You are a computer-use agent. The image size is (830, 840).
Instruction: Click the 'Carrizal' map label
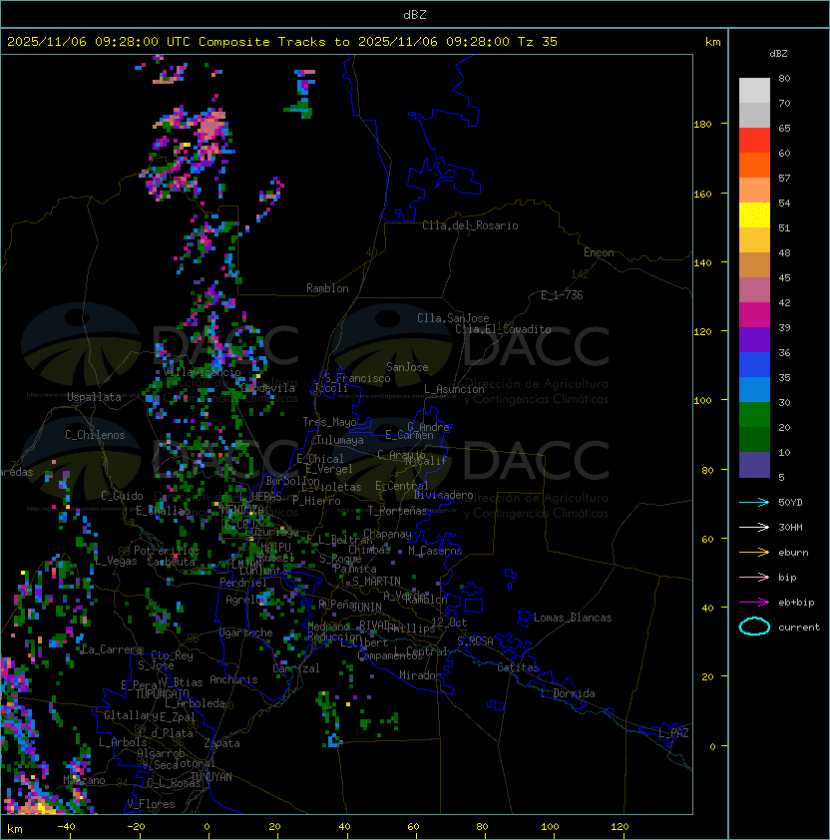(296, 668)
